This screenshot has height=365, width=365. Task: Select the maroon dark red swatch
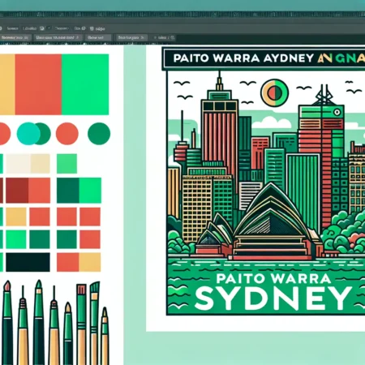point(17,191)
